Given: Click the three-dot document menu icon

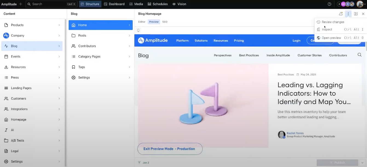Looking at the screenshot, I should (x=348, y=14).
